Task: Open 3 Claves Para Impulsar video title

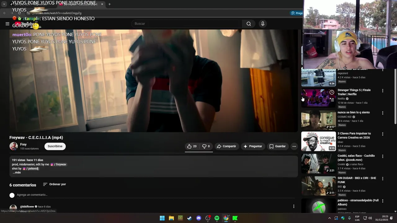Action: pos(354,135)
